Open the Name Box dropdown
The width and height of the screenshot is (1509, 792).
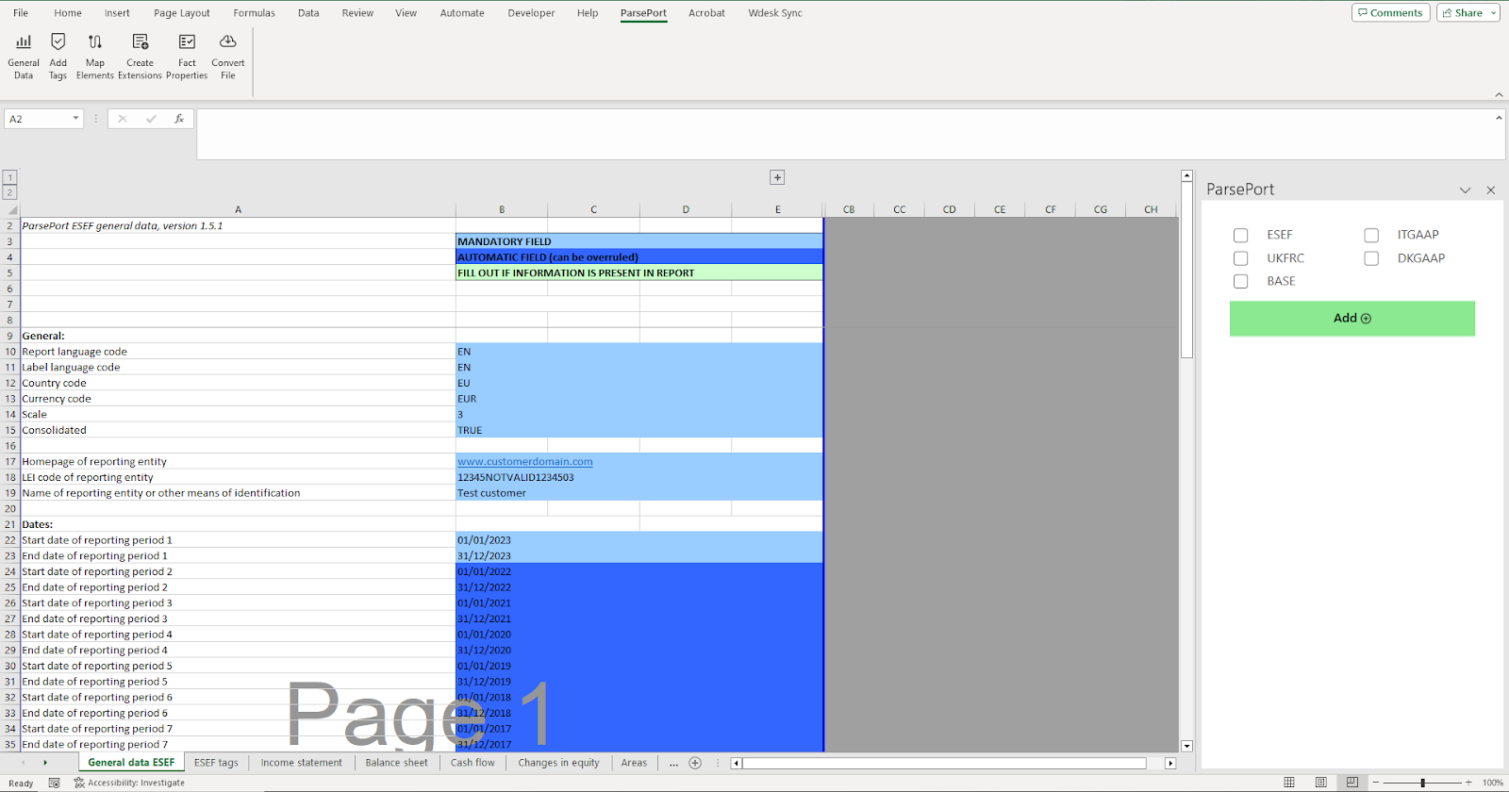pos(75,119)
